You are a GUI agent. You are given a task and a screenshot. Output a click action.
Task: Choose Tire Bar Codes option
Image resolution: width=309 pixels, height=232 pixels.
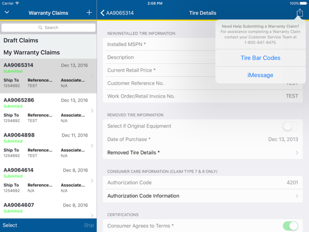click(x=260, y=58)
